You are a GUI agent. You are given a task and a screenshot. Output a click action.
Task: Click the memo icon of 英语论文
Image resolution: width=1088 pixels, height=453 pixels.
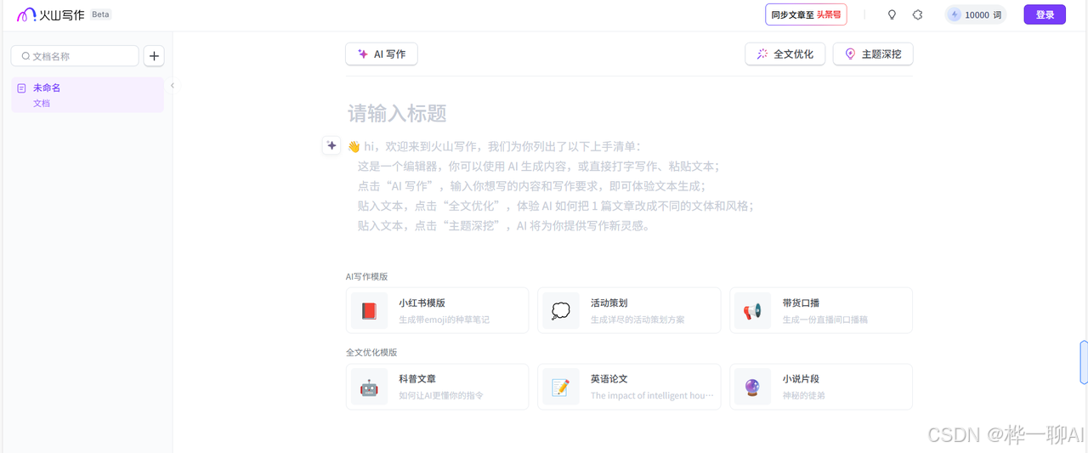click(x=561, y=388)
